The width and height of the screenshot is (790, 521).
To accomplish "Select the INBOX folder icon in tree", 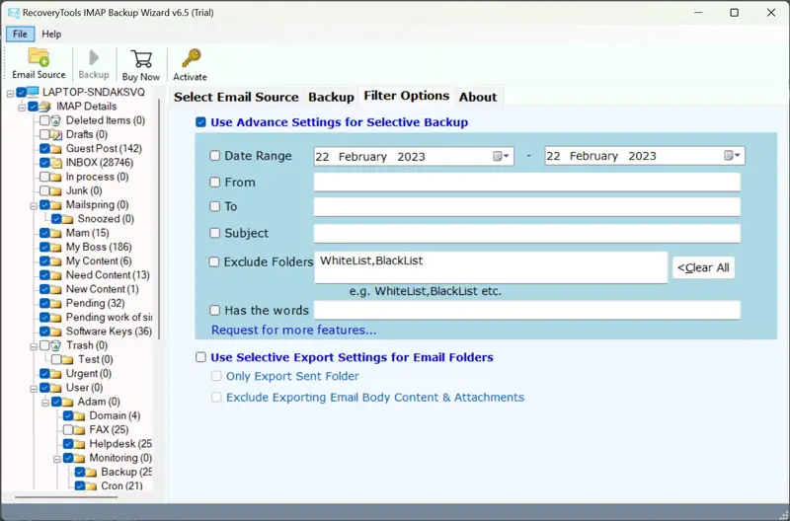I will click(57, 163).
